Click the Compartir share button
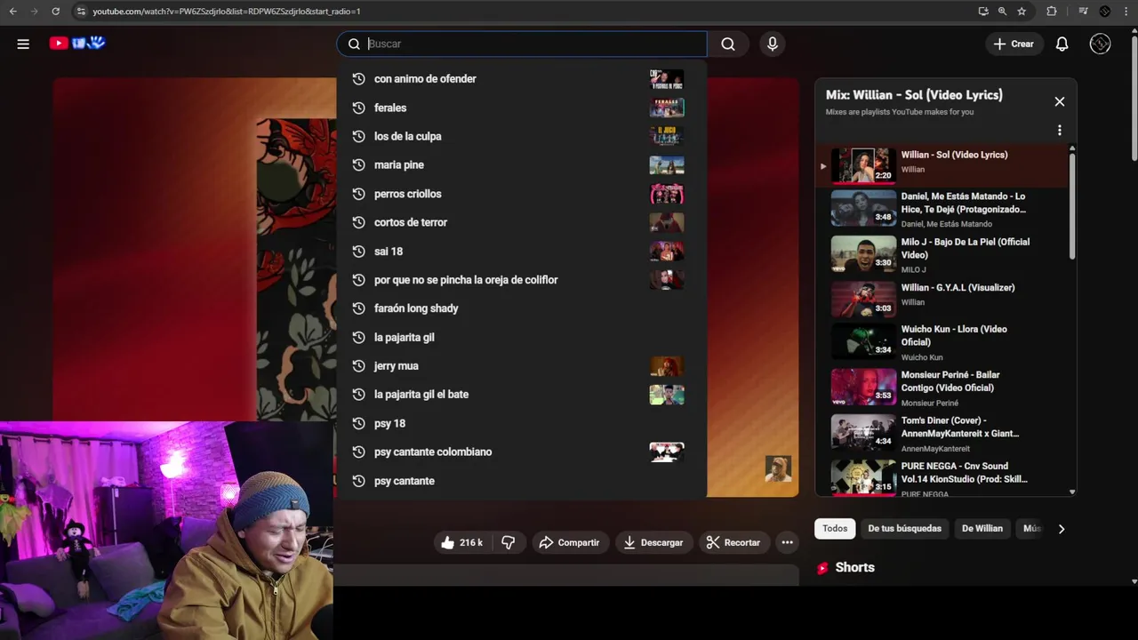 pyautogui.click(x=569, y=542)
